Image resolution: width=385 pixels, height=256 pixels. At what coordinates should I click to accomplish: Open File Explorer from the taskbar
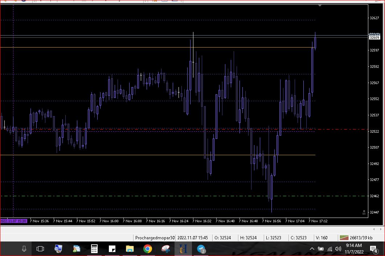[x=130, y=249]
